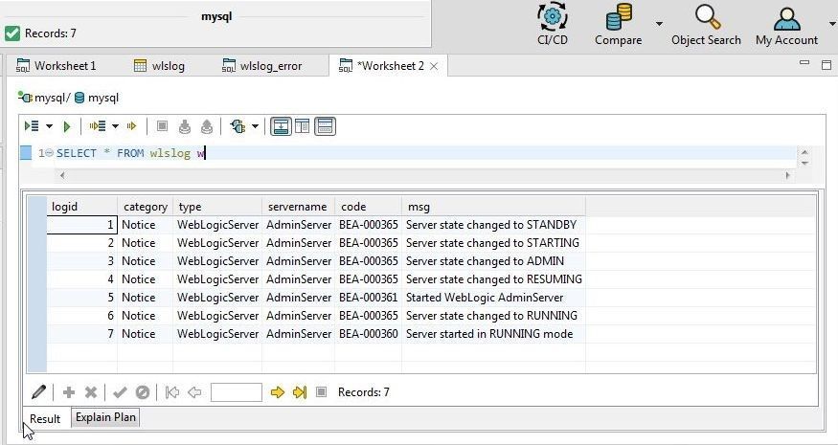
Task: Click the Commit (down arrow stamp) icon
Action: tap(185, 126)
